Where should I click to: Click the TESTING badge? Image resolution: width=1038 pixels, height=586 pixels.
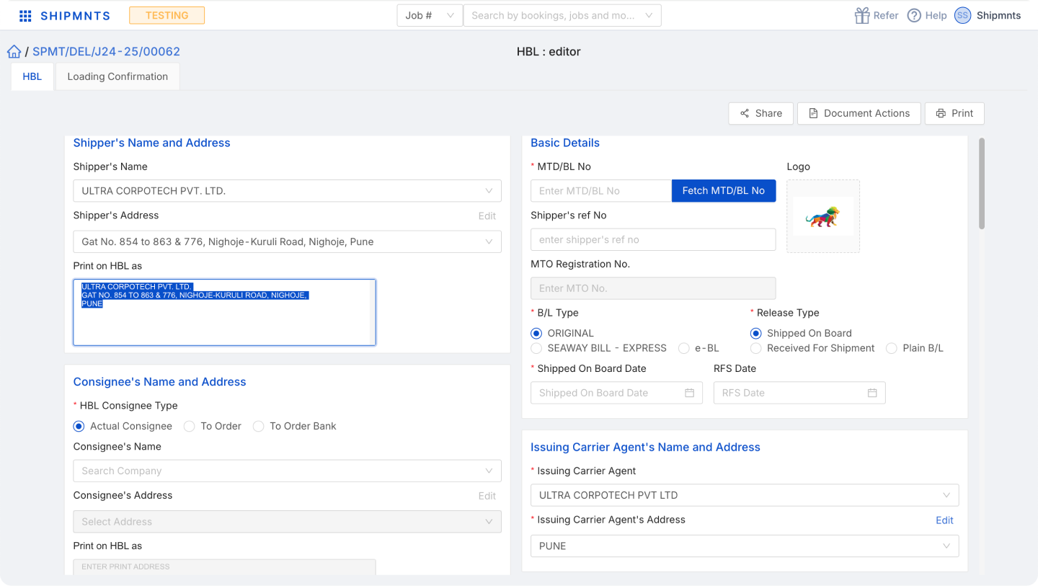tap(167, 15)
